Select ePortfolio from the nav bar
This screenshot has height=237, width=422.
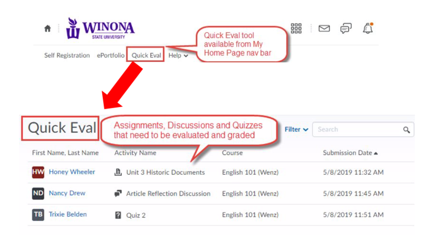pyautogui.click(x=110, y=55)
